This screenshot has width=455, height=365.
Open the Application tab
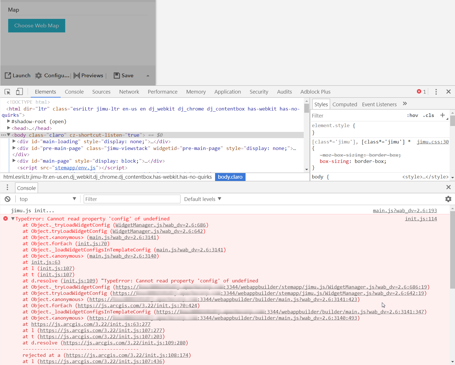pos(228,92)
